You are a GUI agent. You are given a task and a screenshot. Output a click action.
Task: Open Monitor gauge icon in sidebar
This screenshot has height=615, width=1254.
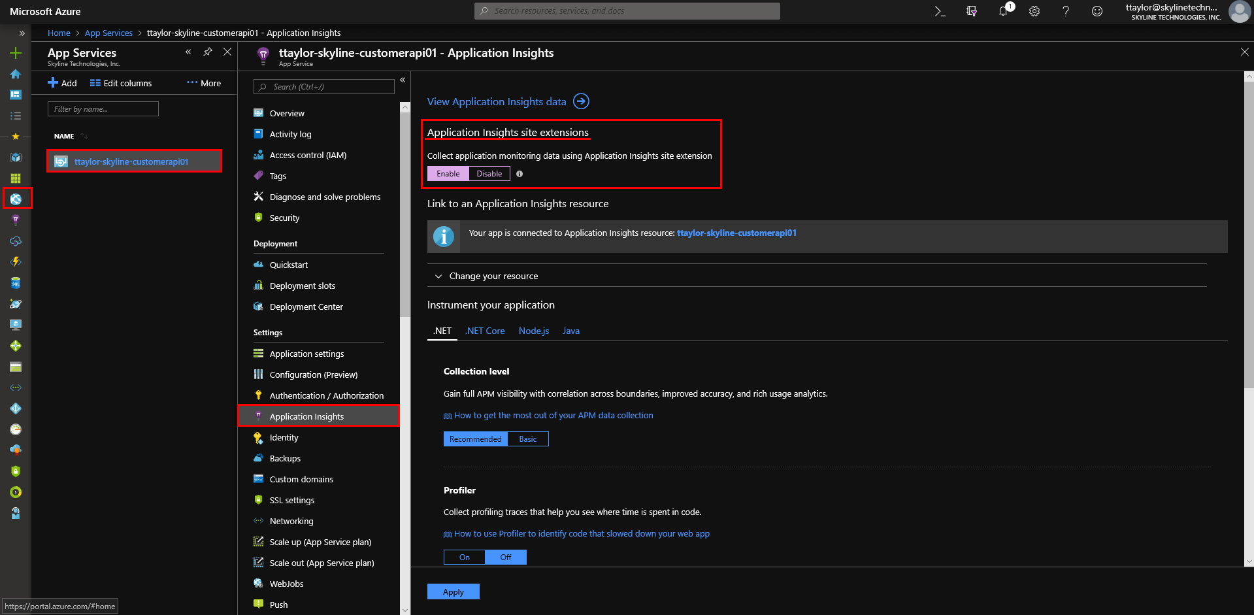coord(16,429)
